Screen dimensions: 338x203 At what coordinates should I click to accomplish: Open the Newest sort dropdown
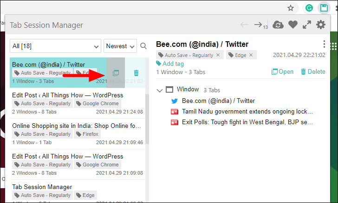click(x=120, y=46)
